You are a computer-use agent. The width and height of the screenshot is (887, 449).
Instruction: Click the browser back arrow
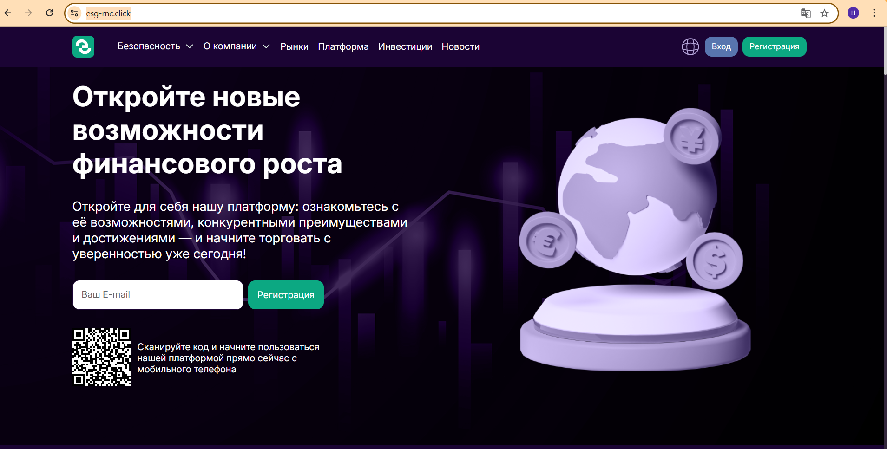point(8,13)
